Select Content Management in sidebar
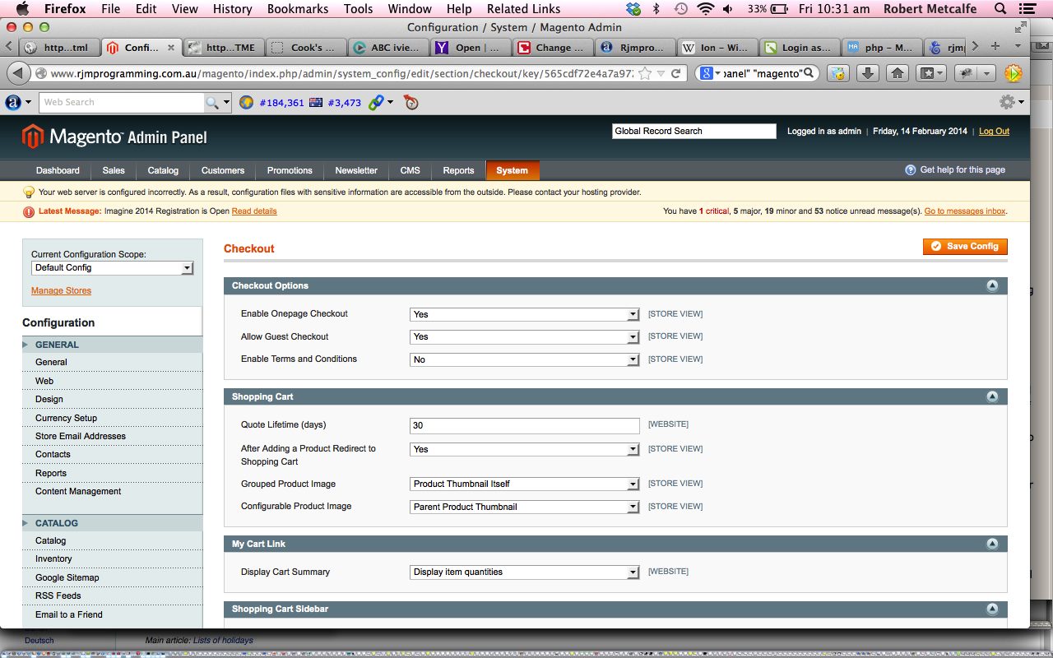Viewport: 1053px width, 658px height. 78,491
